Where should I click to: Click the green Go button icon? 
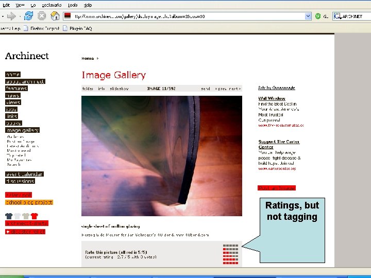tap(318, 16)
